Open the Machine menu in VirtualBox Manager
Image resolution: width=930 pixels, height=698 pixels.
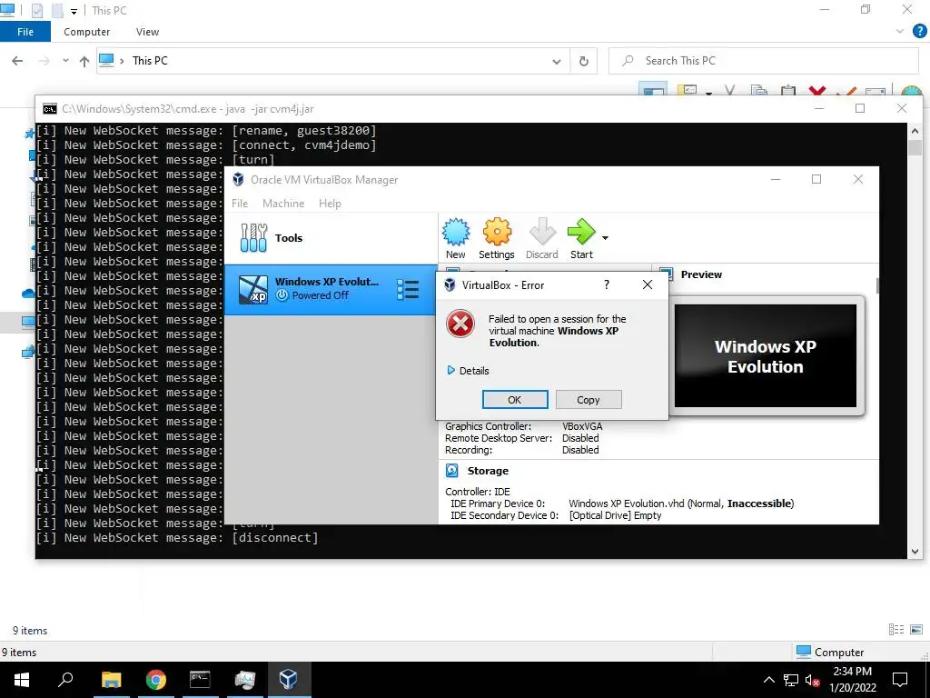pyautogui.click(x=283, y=203)
